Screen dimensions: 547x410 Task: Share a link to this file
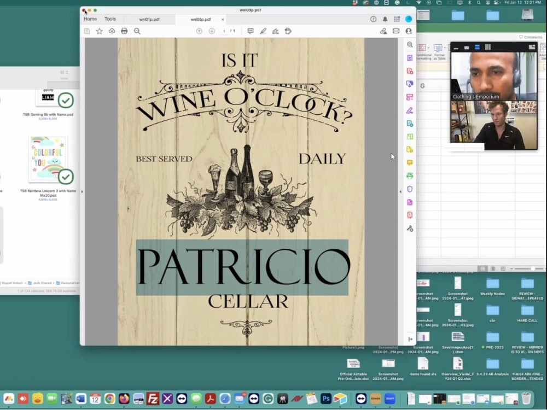[383, 31]
